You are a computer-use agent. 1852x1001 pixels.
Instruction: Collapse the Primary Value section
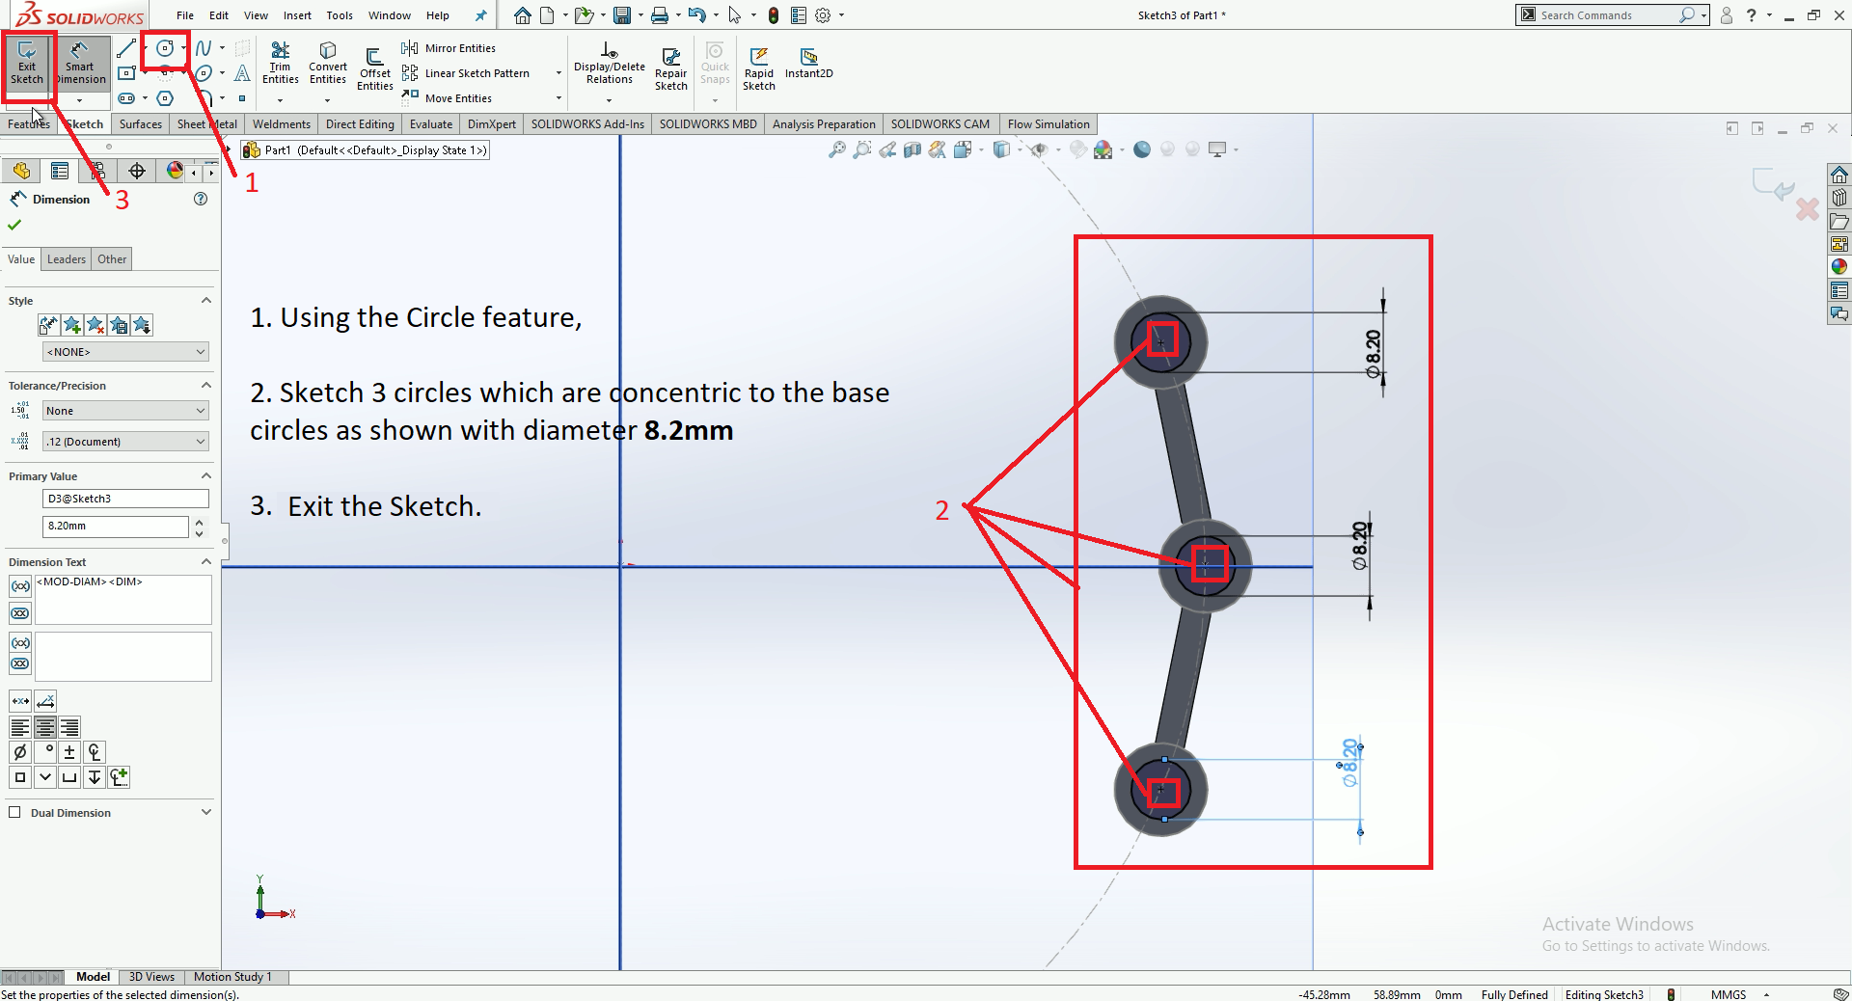point(205,476)
